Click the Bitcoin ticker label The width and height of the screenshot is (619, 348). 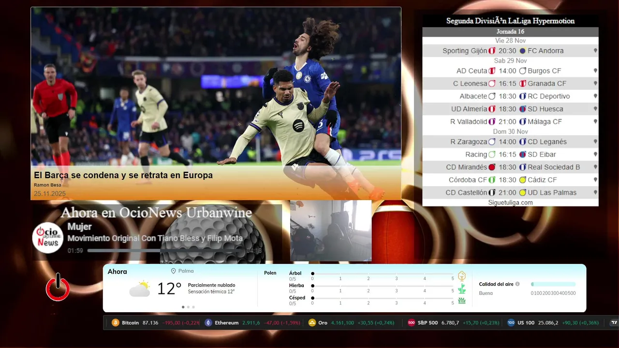point(130,323)
